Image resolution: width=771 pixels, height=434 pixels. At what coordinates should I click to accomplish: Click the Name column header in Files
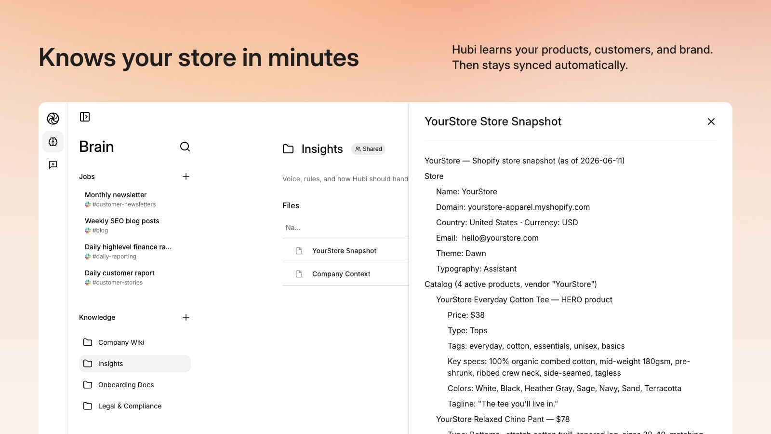[293, 228]
